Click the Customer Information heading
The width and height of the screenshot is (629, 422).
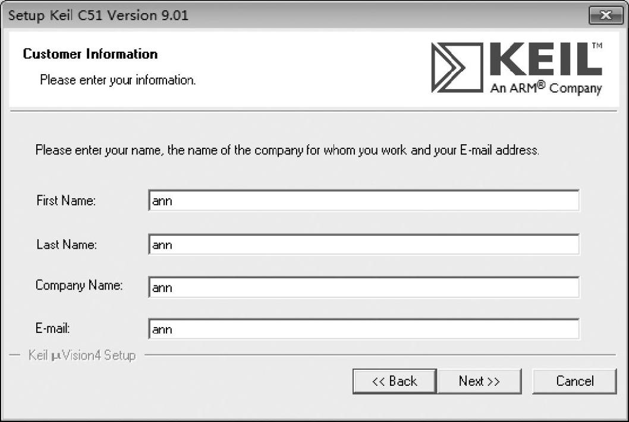pos(90,54)
